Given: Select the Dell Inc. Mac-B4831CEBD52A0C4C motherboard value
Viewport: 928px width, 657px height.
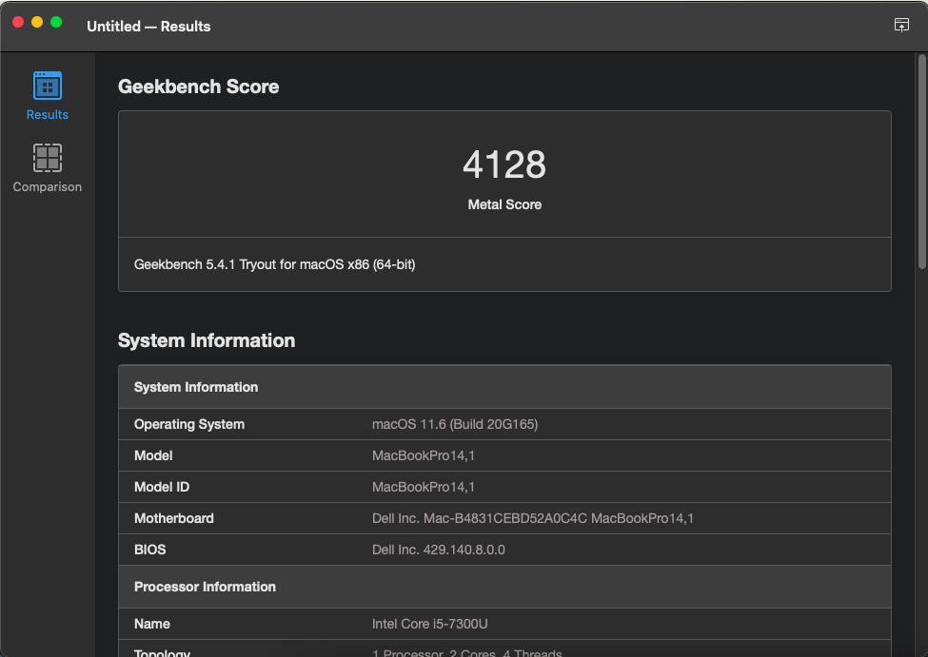Looking at the screenshot, I should coord(533,518).
